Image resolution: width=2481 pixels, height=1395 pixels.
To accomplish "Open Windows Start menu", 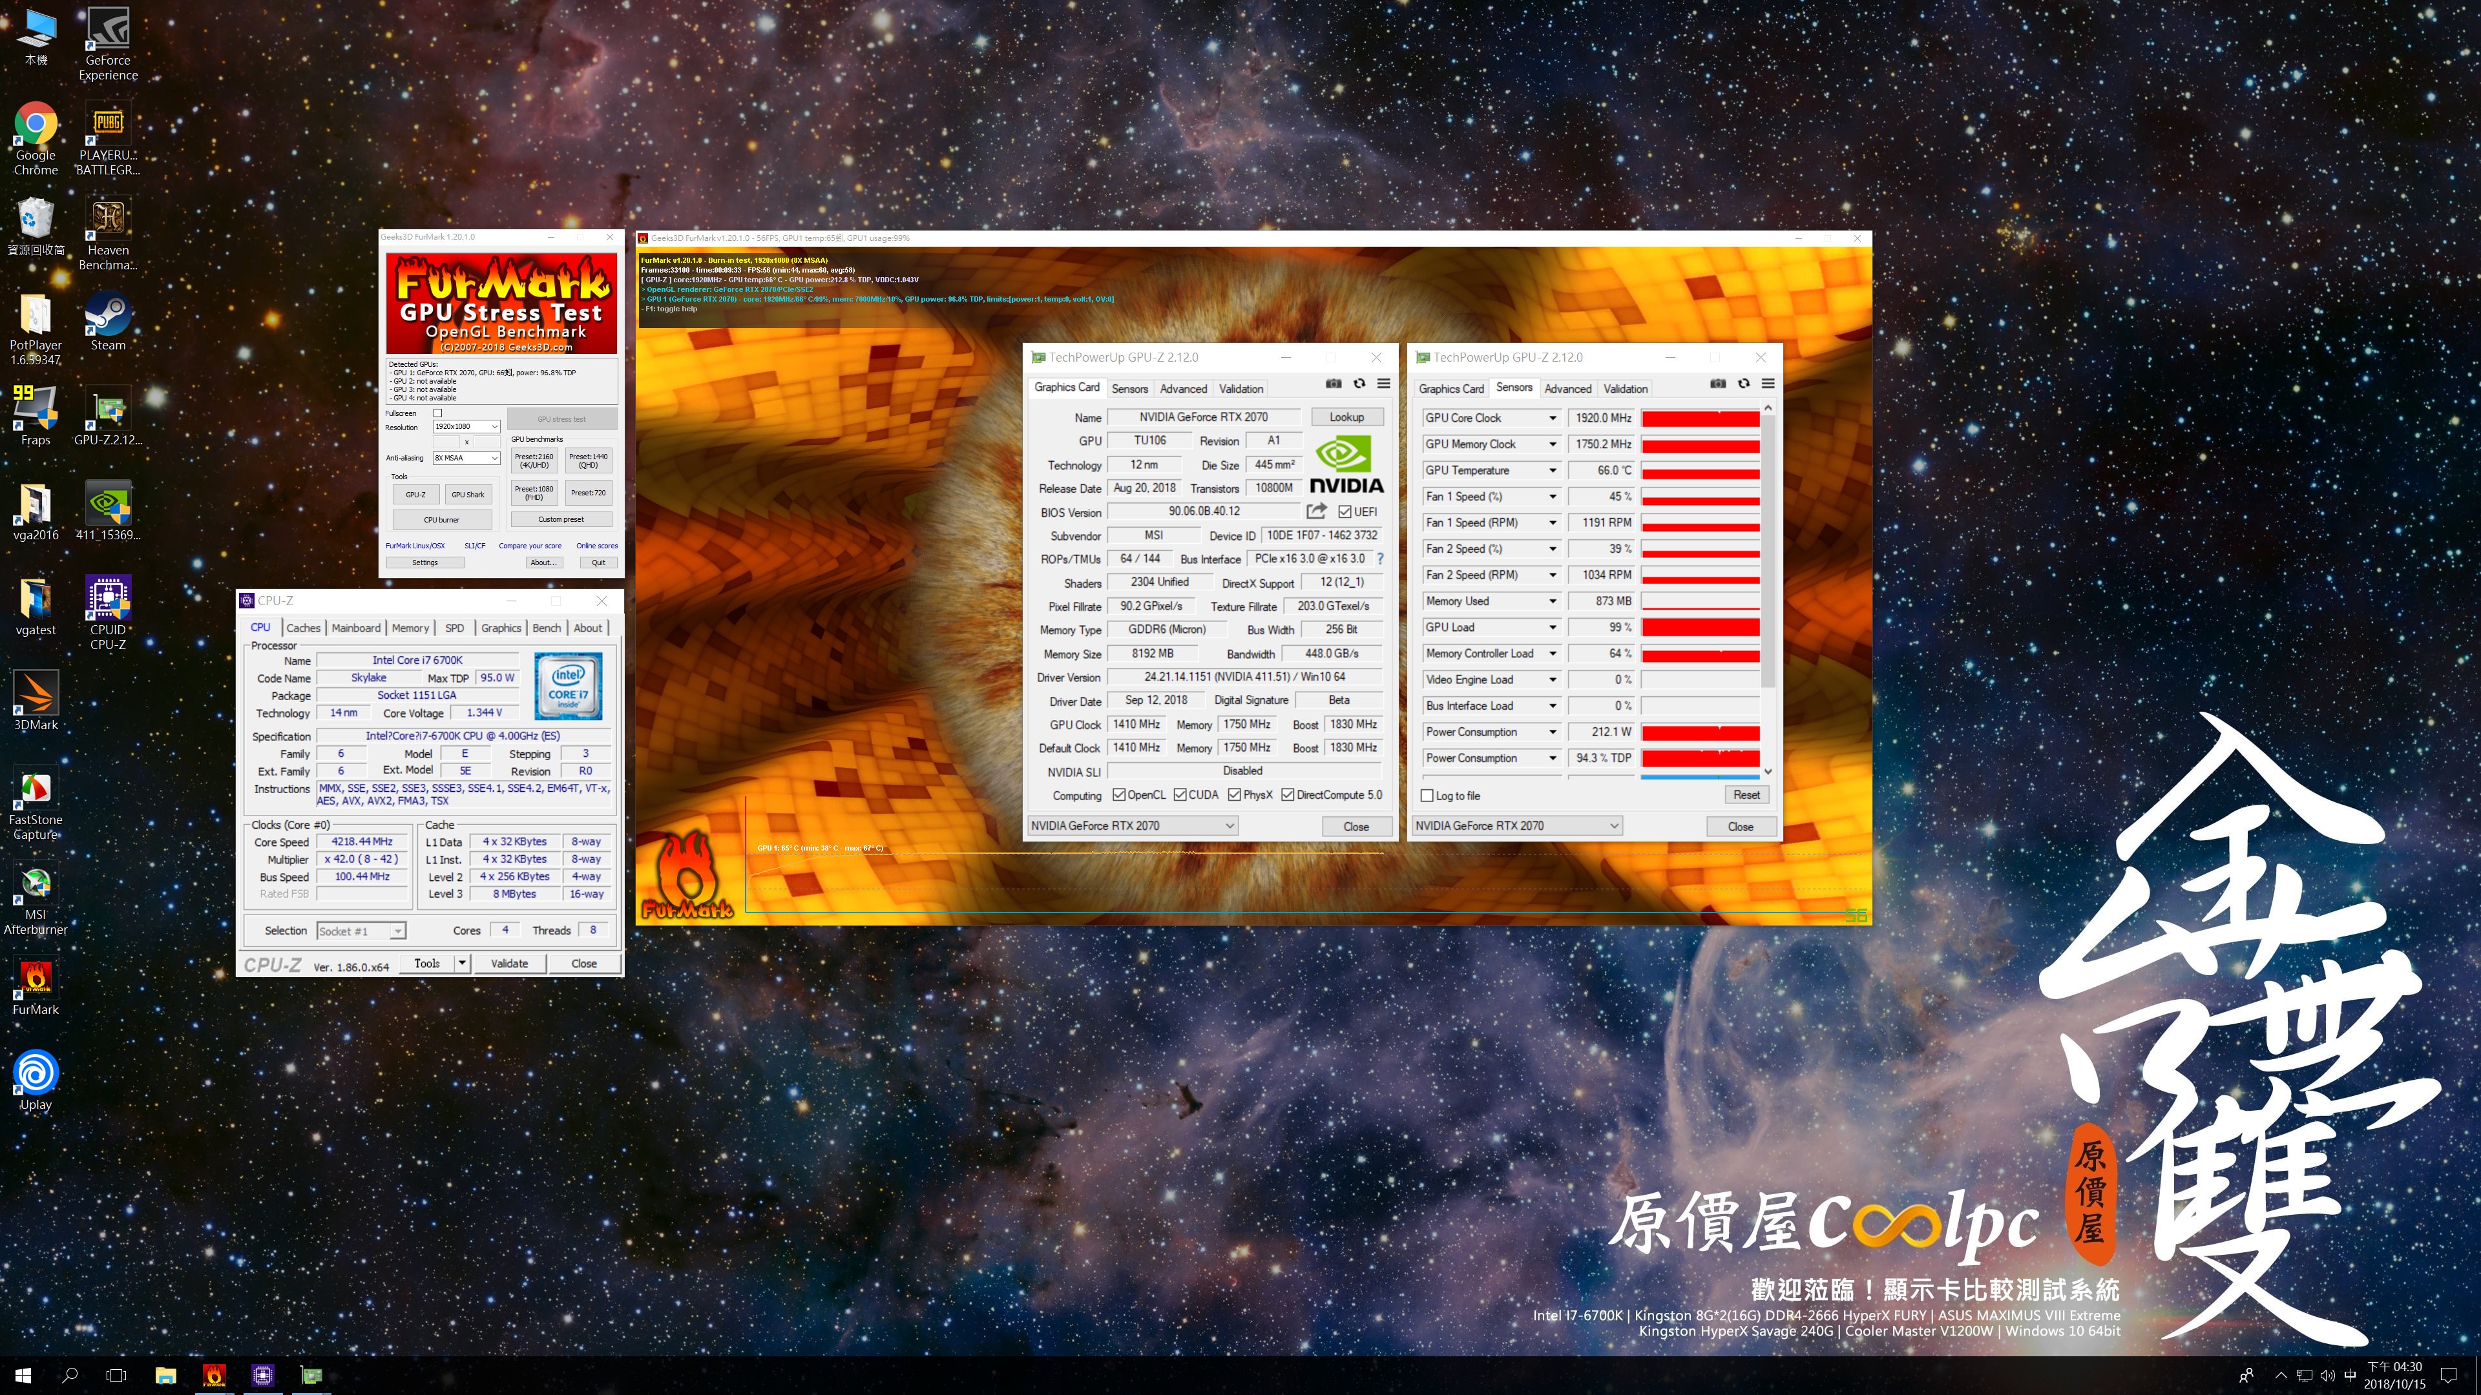I will [23, 1376].
